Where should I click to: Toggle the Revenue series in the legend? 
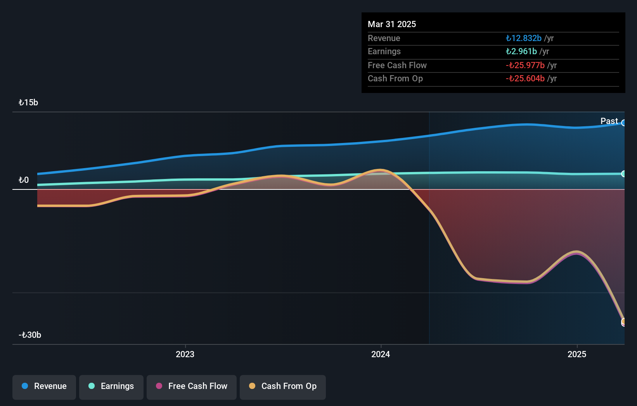tap(44, 387)
